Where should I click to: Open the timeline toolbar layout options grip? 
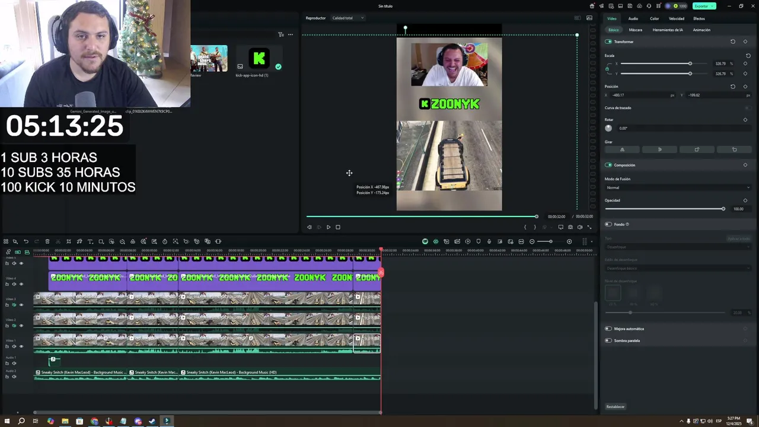(x=585, y=241)
